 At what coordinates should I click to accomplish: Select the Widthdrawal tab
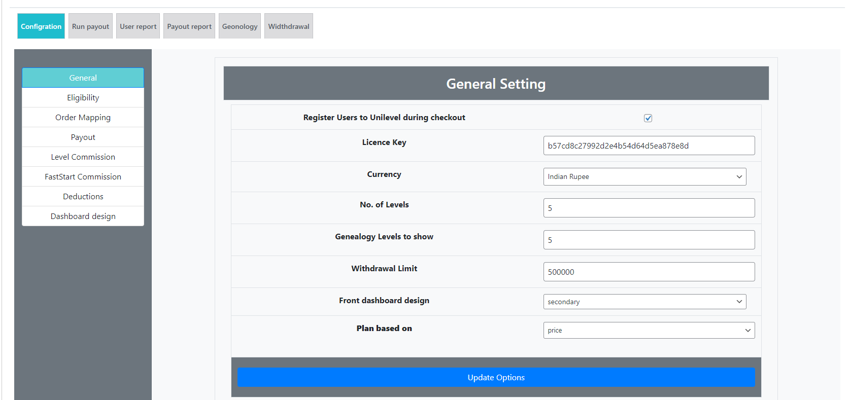(x=288, y=26)
